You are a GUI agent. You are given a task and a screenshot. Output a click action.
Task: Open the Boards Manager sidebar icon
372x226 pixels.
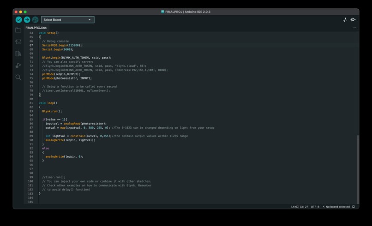coord(18,42)
